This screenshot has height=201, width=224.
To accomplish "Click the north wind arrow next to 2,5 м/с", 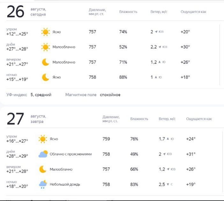I will [168, 184].
